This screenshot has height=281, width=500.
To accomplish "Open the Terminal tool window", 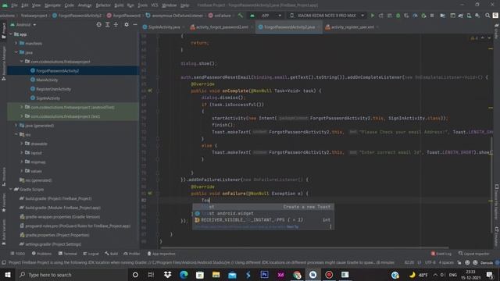I will coord(68,254).
